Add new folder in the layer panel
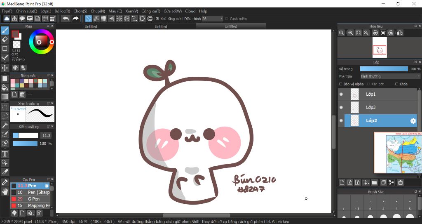Viewport: 422px width, 224px height. (374, 182)
